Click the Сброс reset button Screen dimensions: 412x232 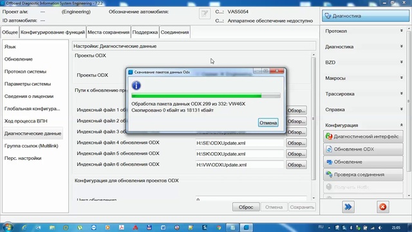(246, 207)
